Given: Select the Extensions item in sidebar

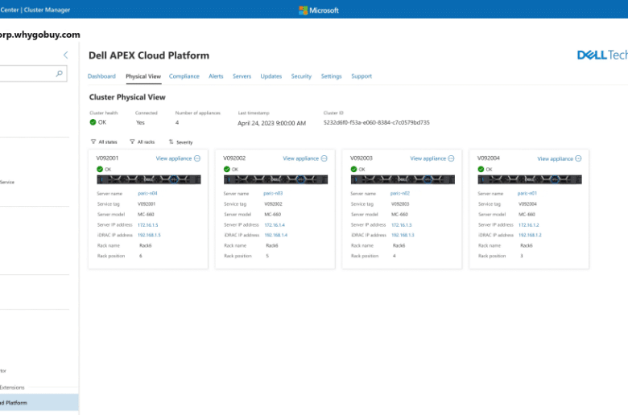Looking at the screenshot, I should click(12, 388).
